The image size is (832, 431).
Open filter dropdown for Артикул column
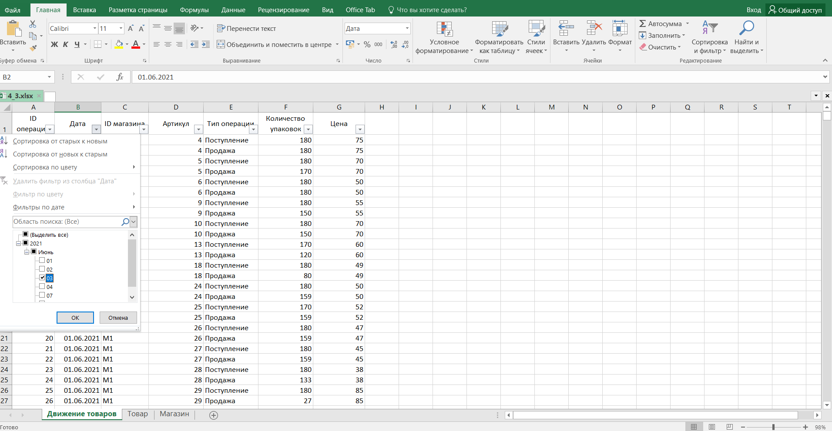(x=198, y=129)
